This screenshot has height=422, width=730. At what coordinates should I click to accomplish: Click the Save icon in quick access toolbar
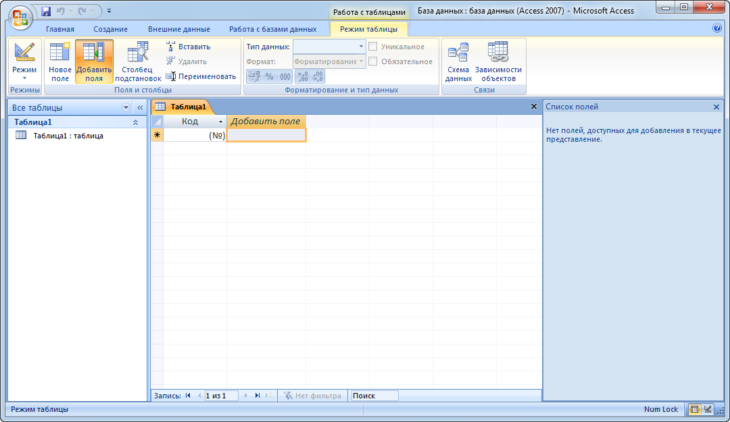pos(46,11)
